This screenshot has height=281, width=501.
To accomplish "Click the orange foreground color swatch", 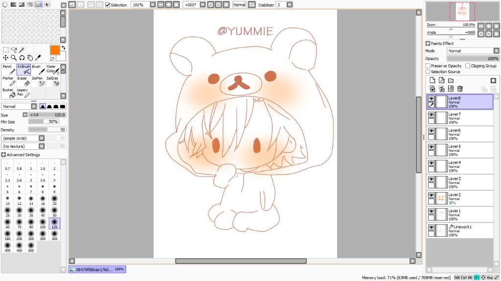I will (x=55, y=50).
